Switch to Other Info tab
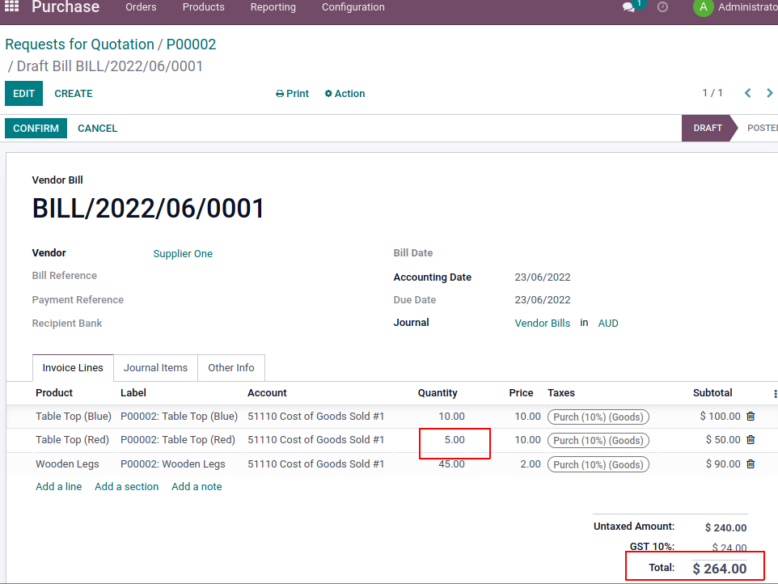Viewport: 778px width, 584px height. coord(231,368)
